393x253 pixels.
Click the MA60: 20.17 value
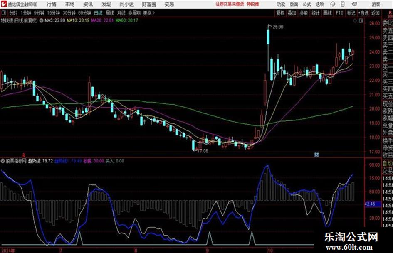126,20
